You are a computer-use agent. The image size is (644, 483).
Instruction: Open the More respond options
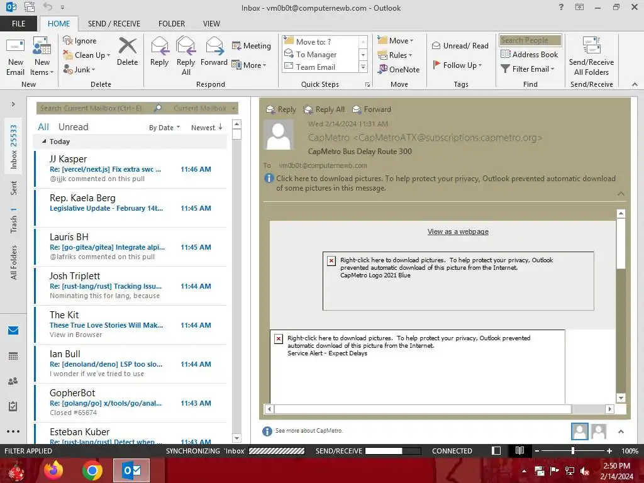[249, 65]
